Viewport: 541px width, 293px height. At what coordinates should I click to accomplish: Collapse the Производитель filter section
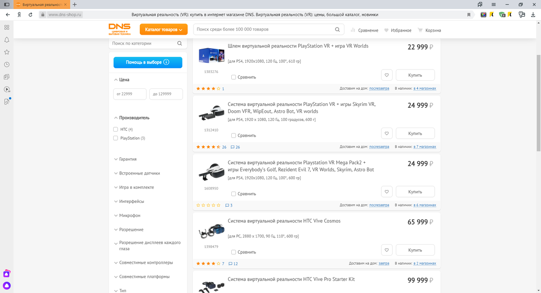(x=132, y=118)
